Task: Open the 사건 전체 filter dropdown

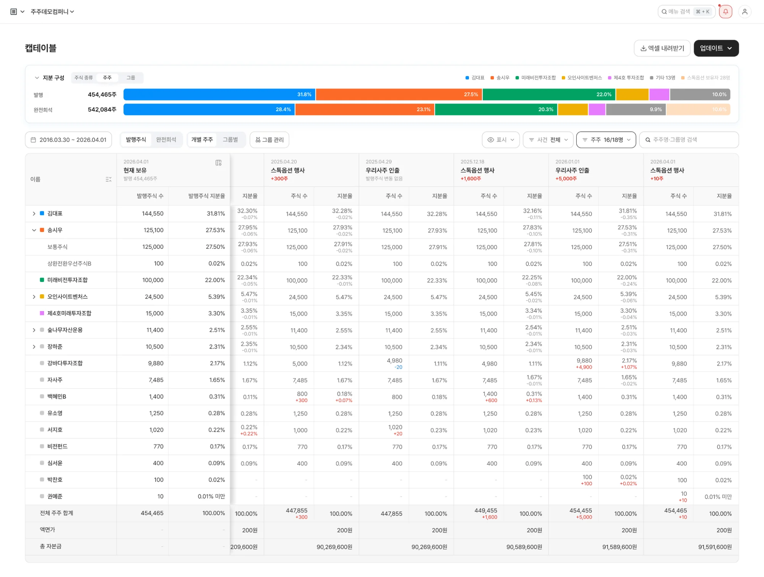Action: pyautogui.click(x=548, y=140)
